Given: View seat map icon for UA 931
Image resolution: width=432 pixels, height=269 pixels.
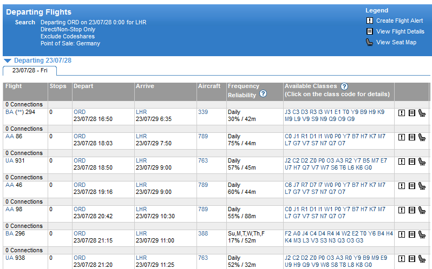Looking at the screenshot, I should (x=422, y=162).
